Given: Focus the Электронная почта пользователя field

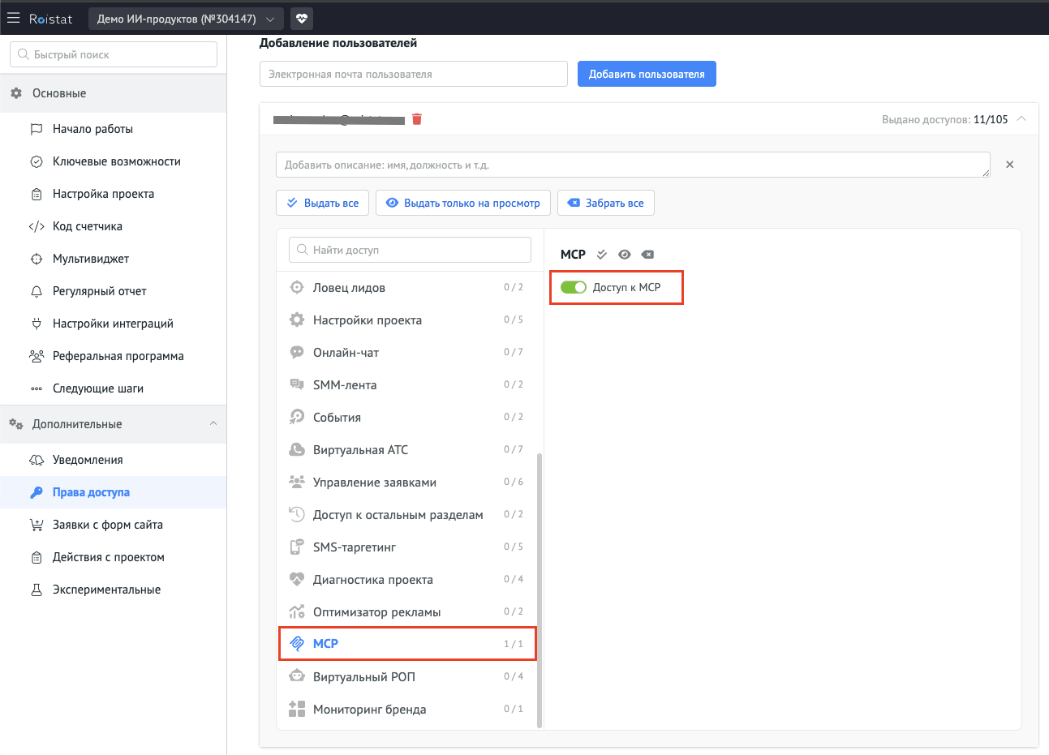Looking at the screenshot, I should pos(414,74).
